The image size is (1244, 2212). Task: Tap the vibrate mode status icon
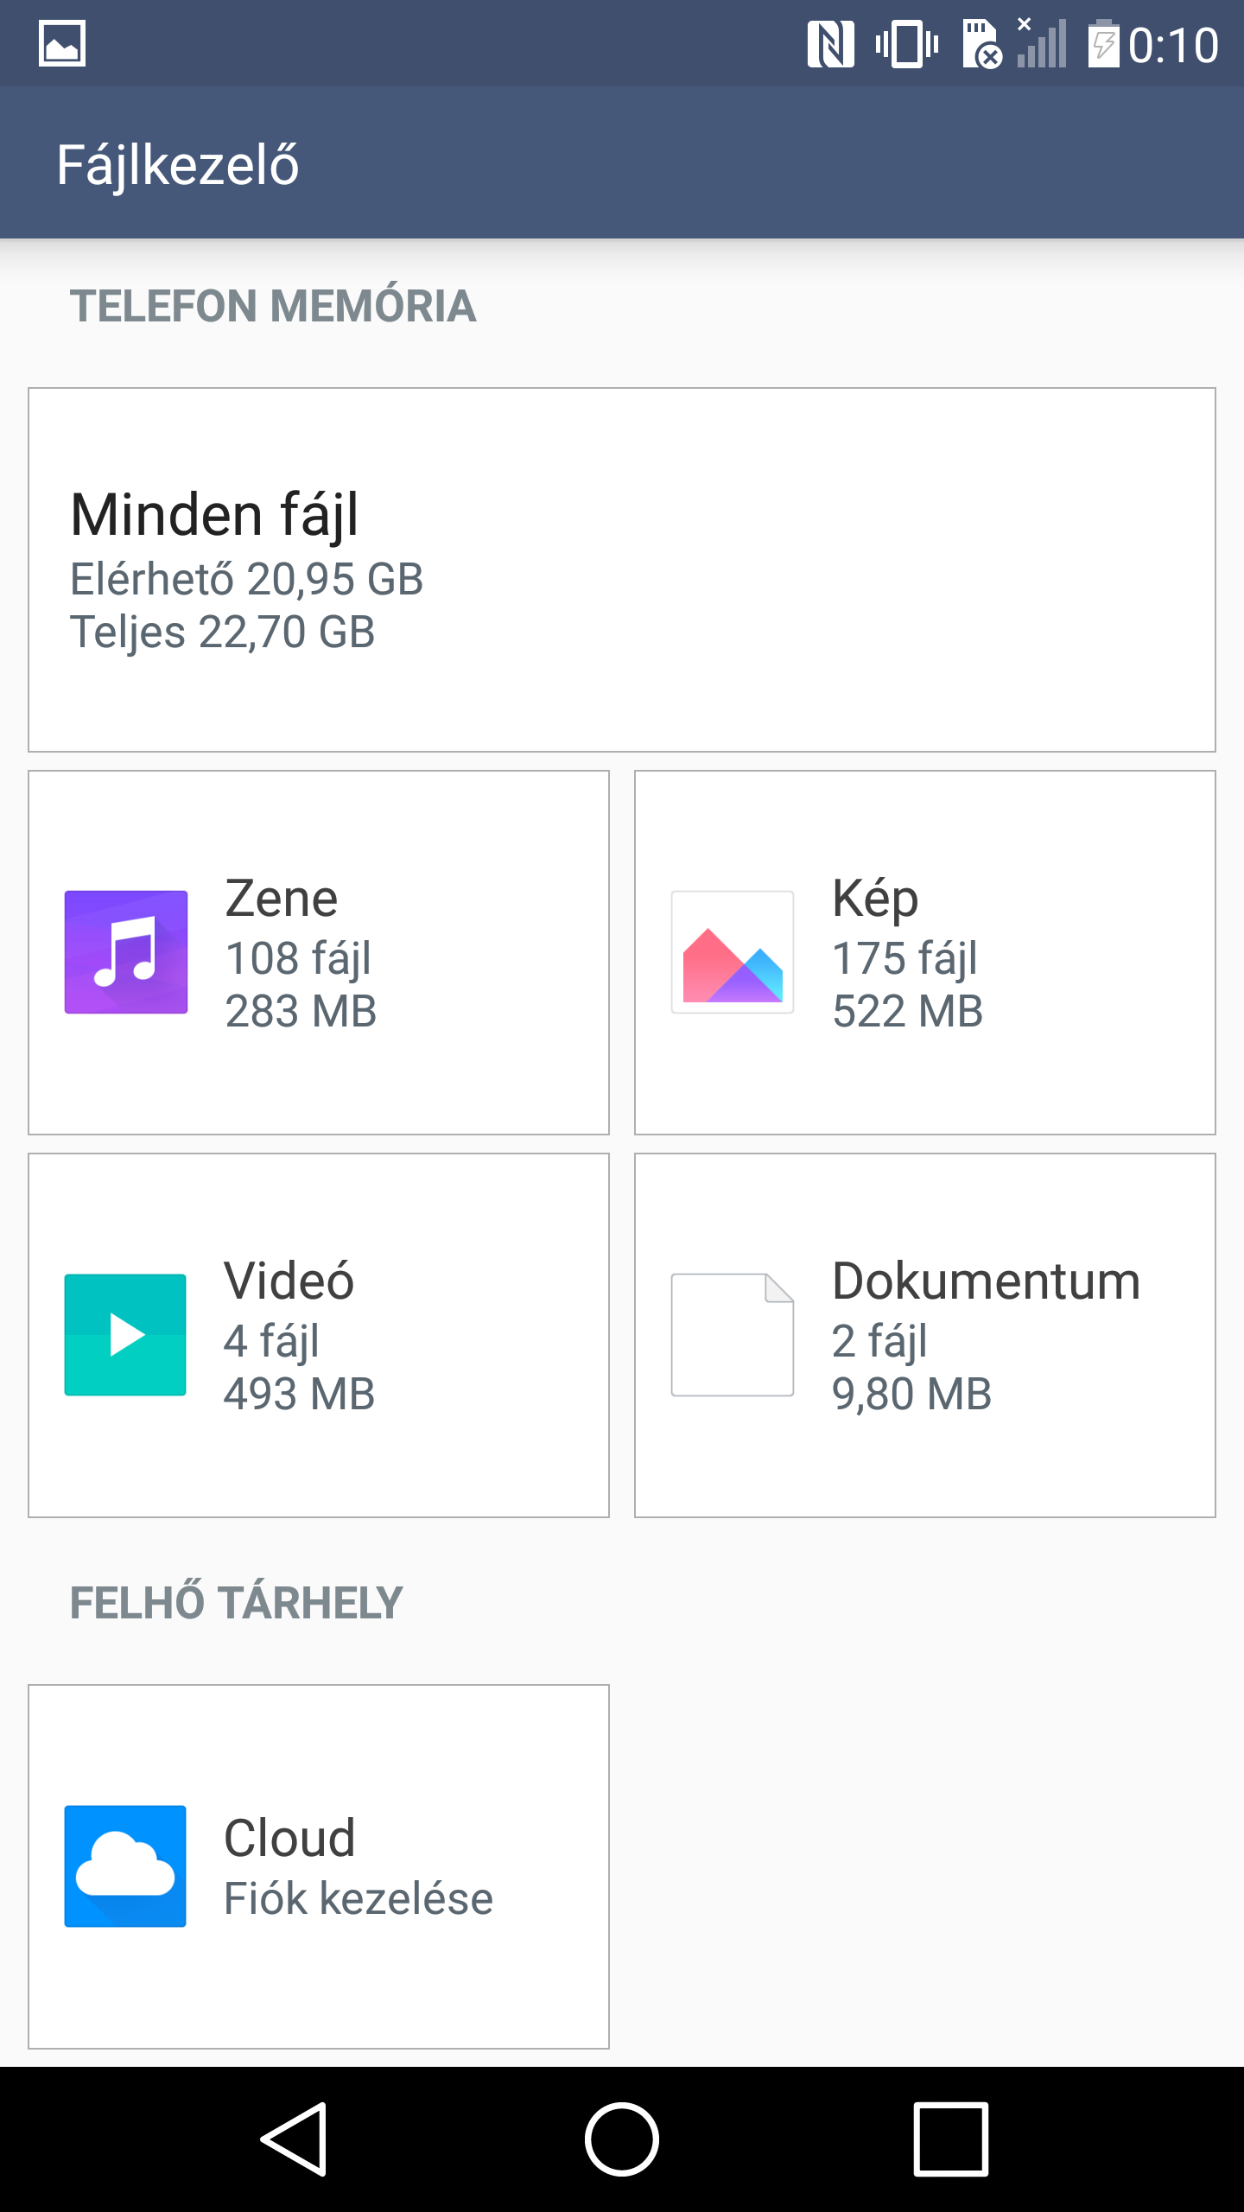[906, 44]
